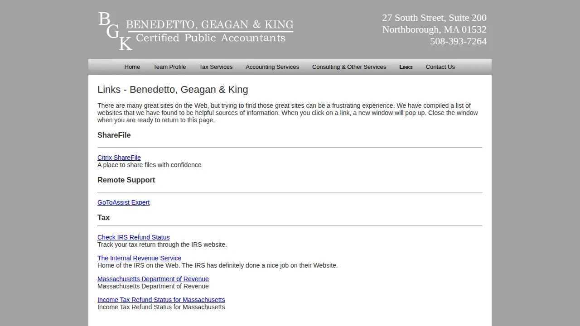Open Consulting & Other Services menu

pos(349,67)
